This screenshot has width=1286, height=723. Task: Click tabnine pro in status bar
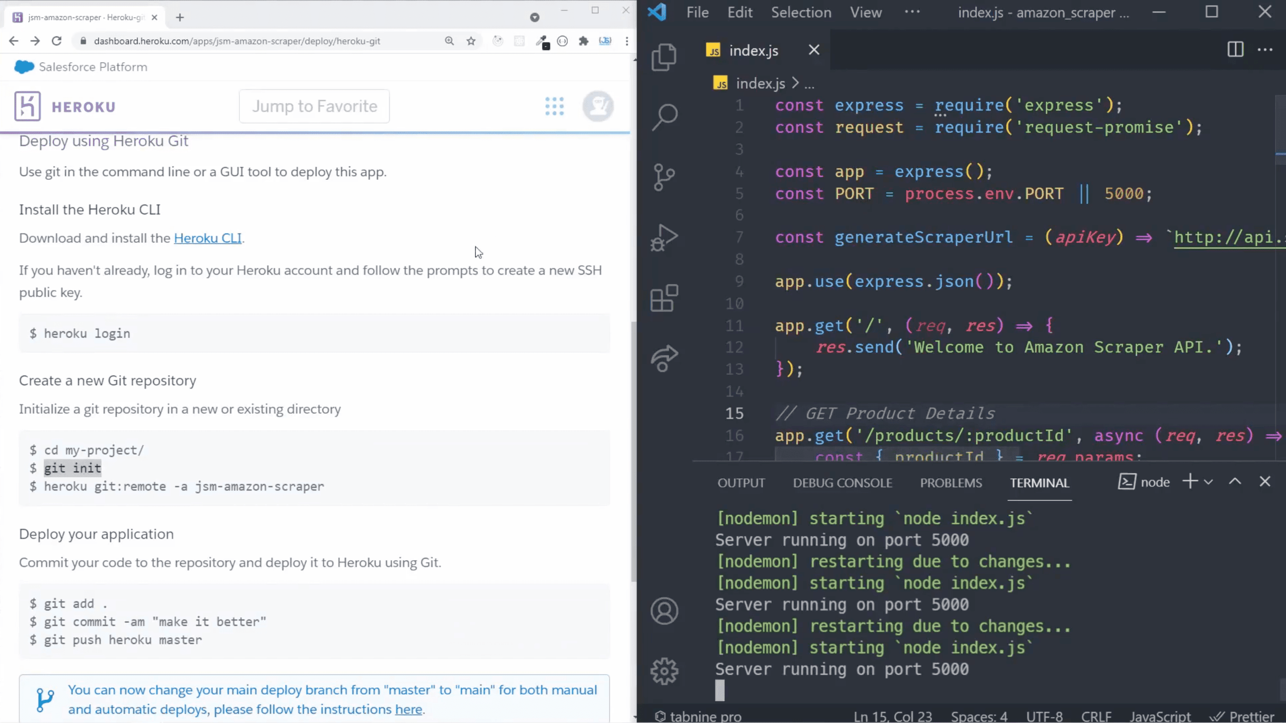(x=698, y=716)
